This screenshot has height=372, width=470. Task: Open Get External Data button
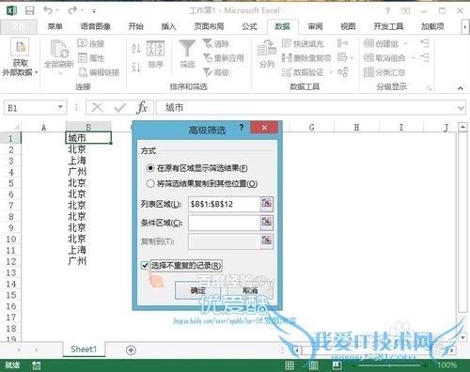[20, 56]
